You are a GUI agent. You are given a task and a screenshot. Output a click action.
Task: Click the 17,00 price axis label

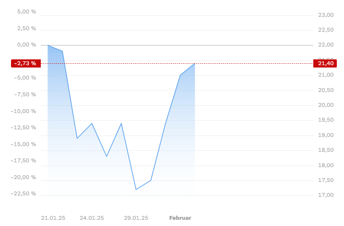pos(326,195)
